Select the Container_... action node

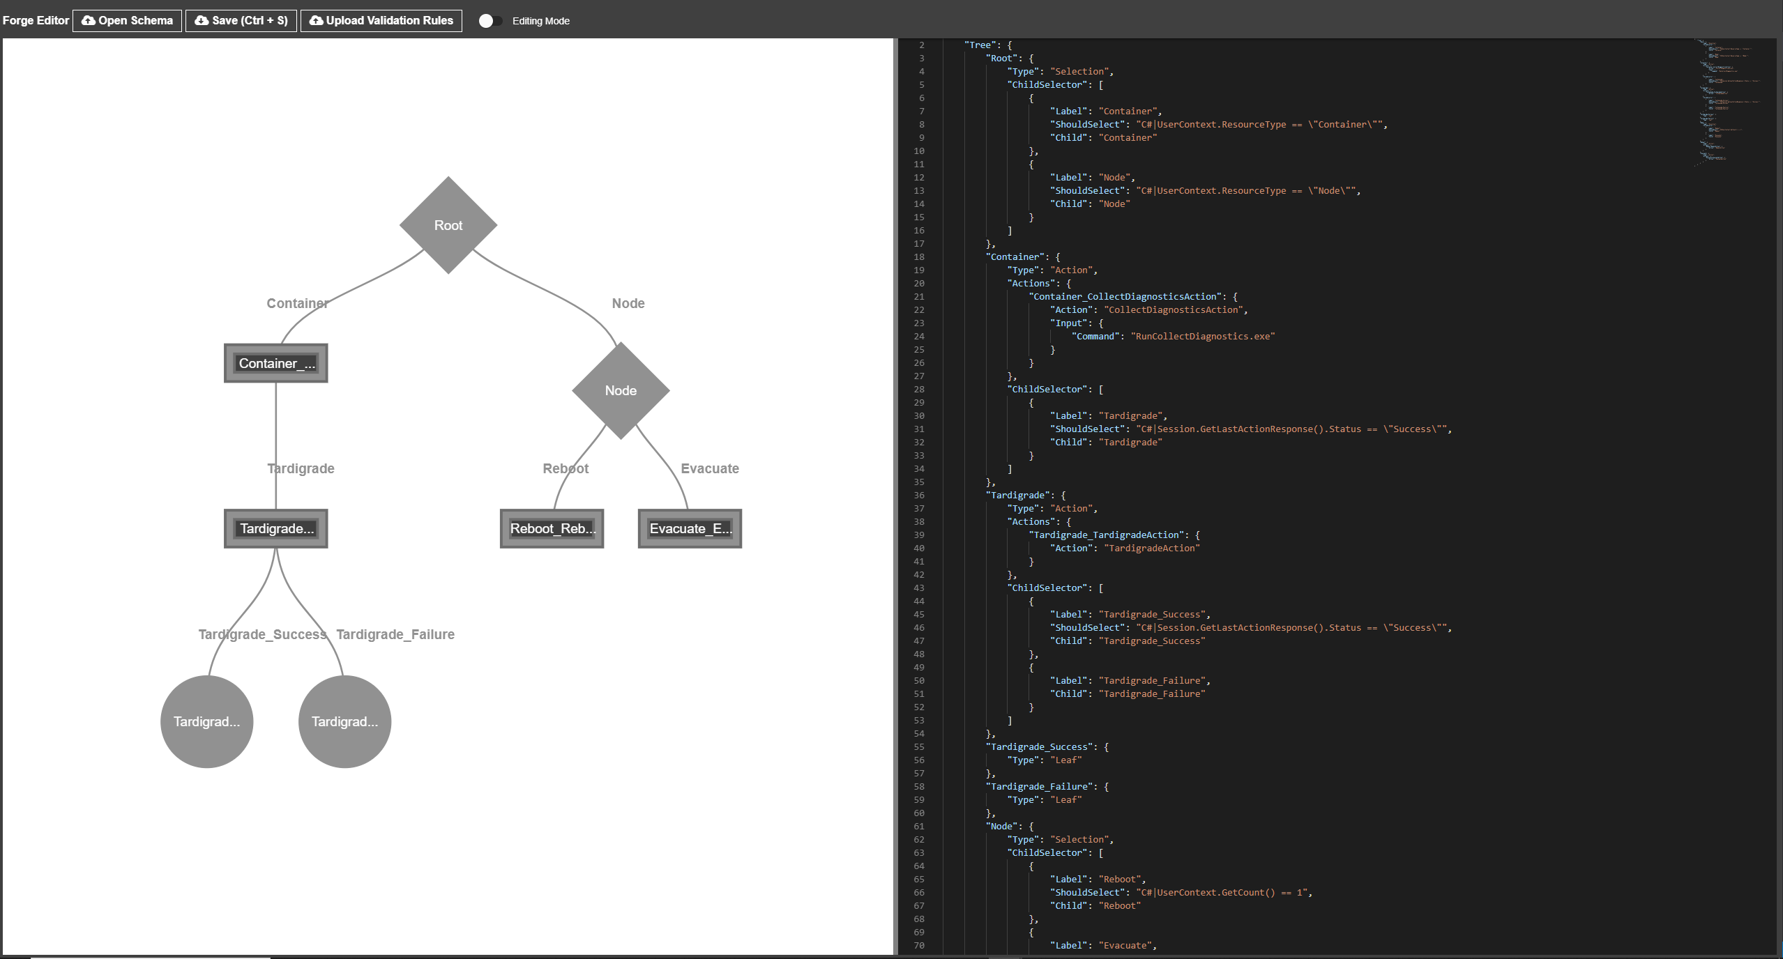[276, 363]
